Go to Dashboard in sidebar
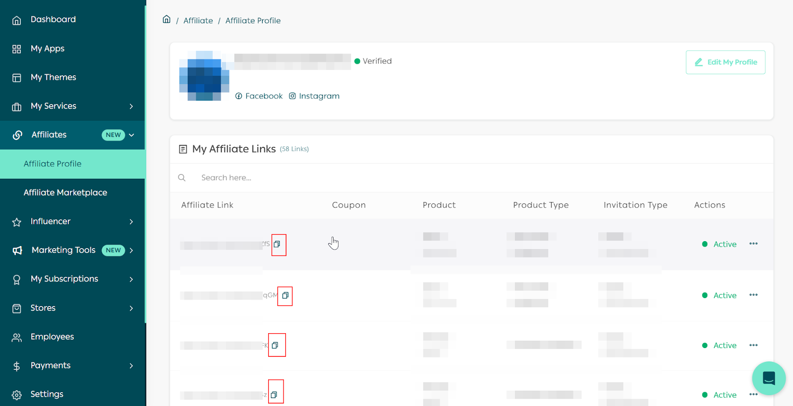This screenshot has width=793, height=406. (x=53, y=19)
